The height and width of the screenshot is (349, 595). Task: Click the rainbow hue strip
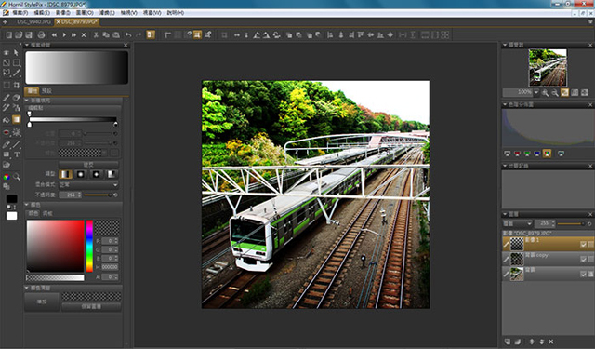click(x=89, y=246)
